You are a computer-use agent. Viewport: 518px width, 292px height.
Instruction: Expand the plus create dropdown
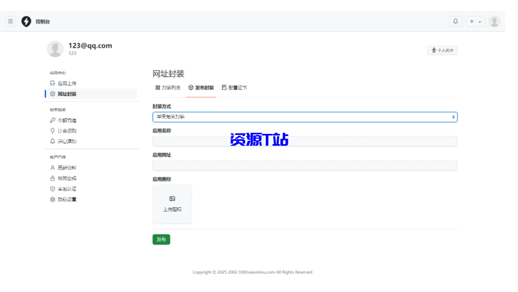pos(475,22)
